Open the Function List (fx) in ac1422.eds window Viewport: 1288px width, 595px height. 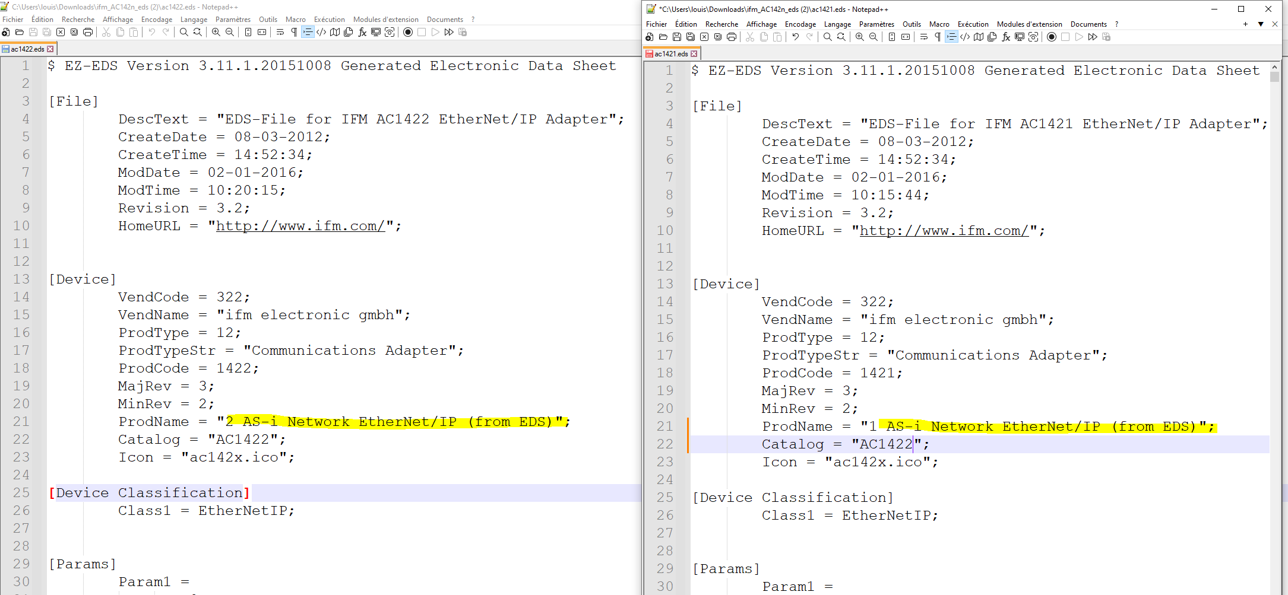coord(362,32)
